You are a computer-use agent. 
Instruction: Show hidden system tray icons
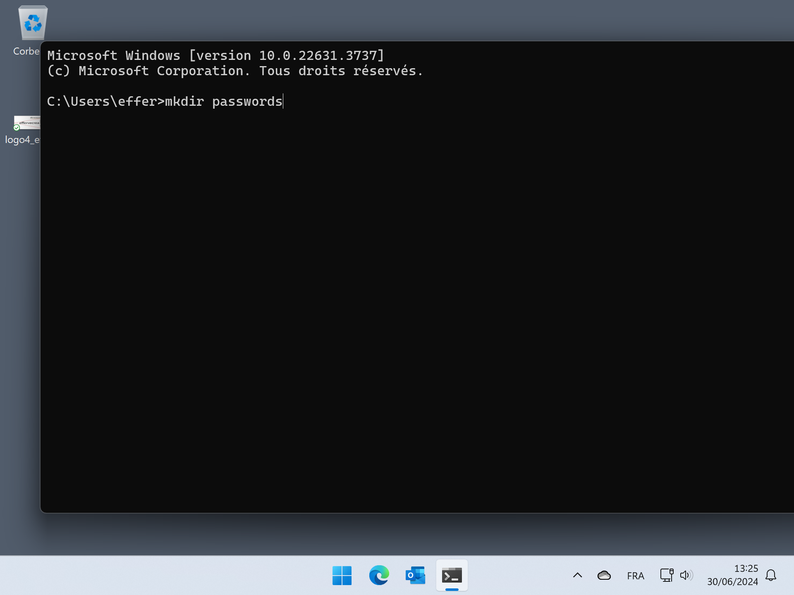pyautogui.click(x=578, y=575)
